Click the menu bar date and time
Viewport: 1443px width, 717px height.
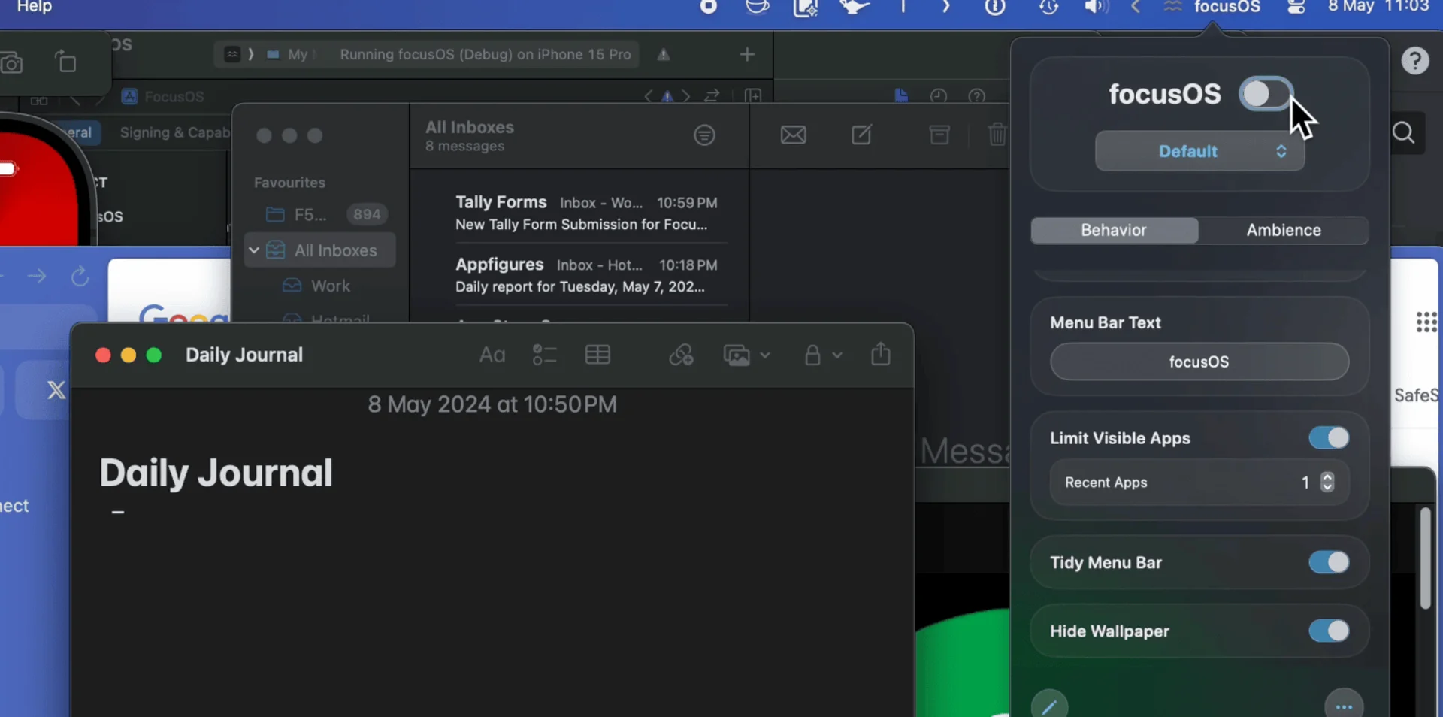(1378, 7)
